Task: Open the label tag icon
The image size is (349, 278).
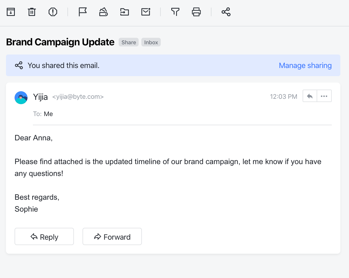Action: pos(104,12)
